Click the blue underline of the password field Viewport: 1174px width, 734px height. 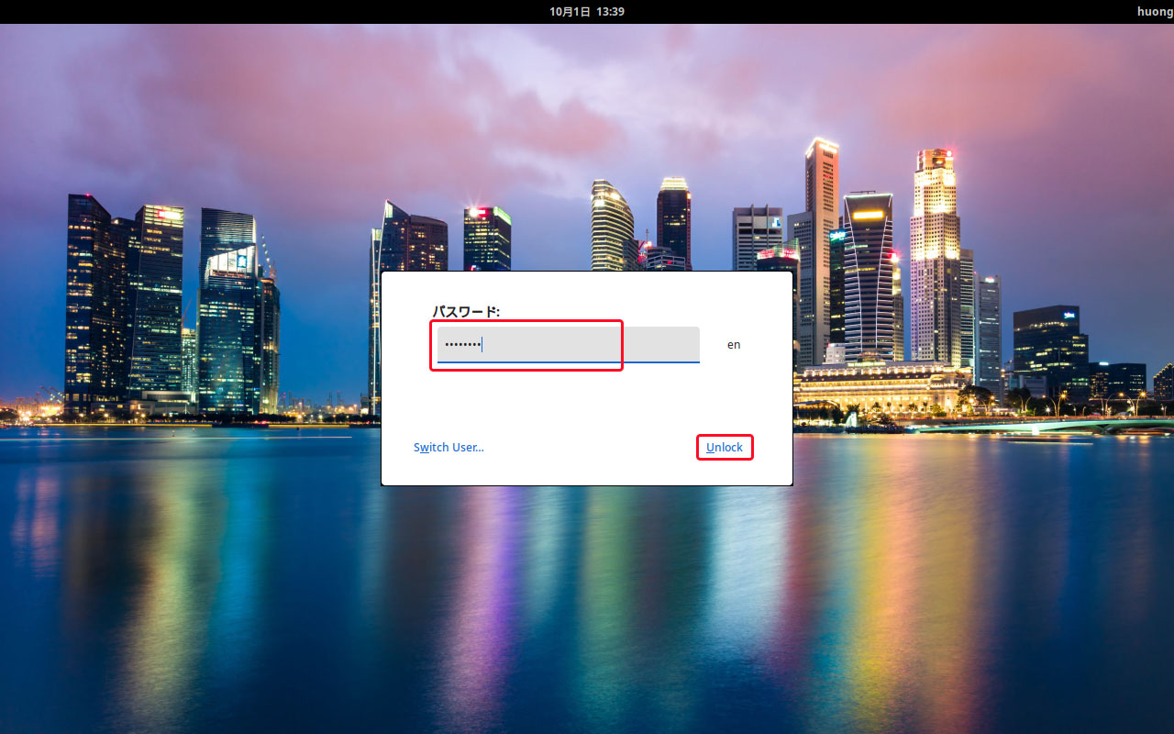(x=568, y=362)
